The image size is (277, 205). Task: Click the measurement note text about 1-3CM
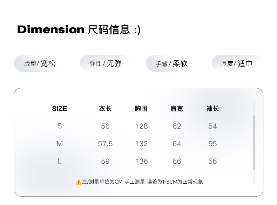click(x=142, y=182)
